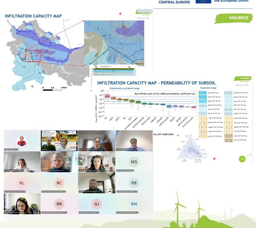The height and width of the screenshot is (228, 256).
Task: Select the BC participant avatar
Action: coord(59,183)
